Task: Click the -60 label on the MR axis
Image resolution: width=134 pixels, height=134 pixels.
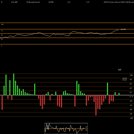Action: click(x=131, y=110)
